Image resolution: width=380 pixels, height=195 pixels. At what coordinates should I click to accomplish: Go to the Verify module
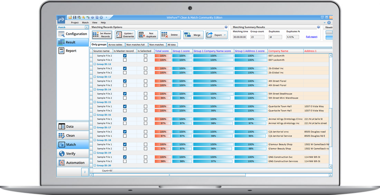[x=73, y=154]
